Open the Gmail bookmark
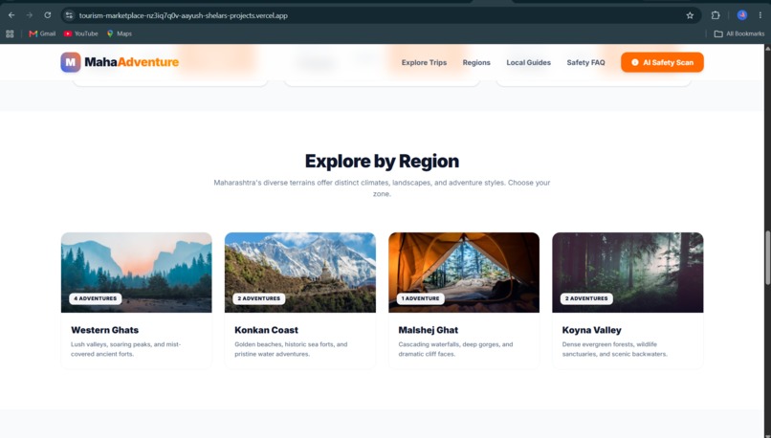The width and height of the screenshot is (771, 438). (42, 33)
